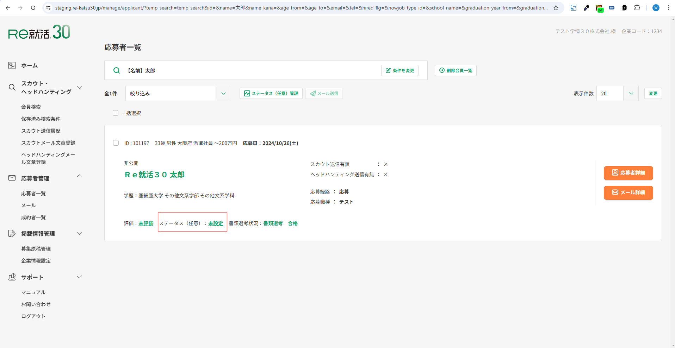Click the 書類選考 link
The image size is (675, 348).
pyautogui.click(x=273, y=223)
